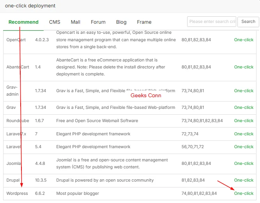The width and height of the screenshot is (260, 203).
Task: Switch to the Frame tab
Action: (144, 22)
